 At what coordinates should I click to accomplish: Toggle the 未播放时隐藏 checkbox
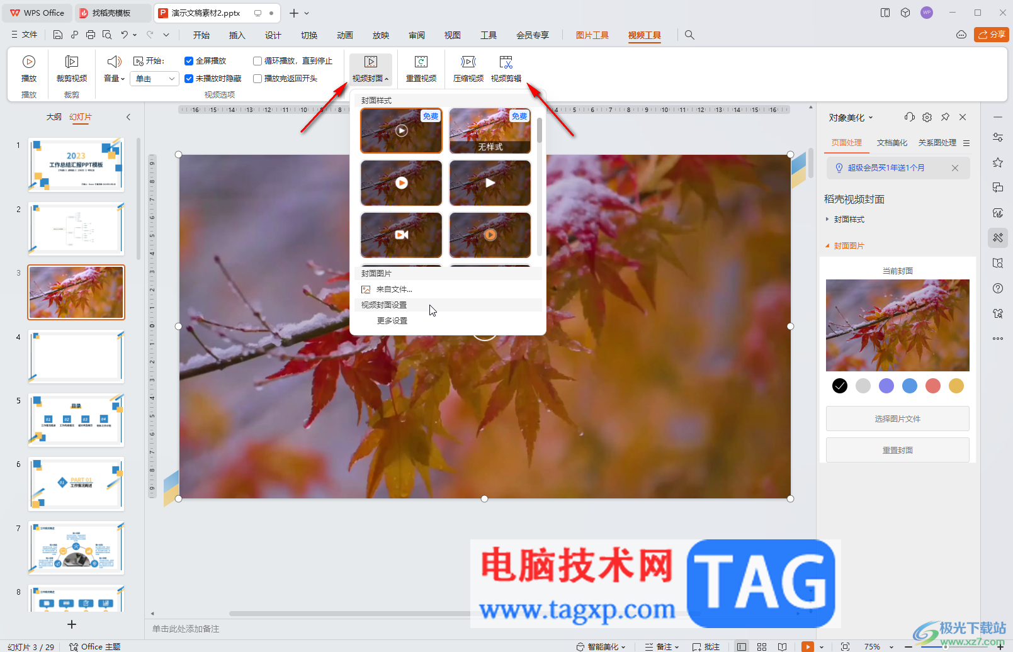tap(188, 79)
